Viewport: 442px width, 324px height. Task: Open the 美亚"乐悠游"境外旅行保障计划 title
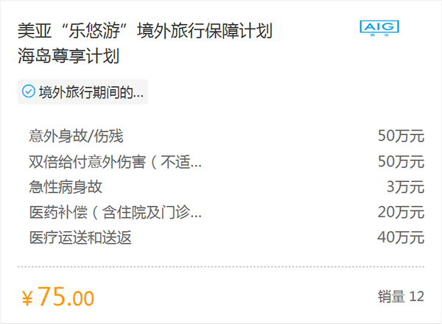pos(145,31)
